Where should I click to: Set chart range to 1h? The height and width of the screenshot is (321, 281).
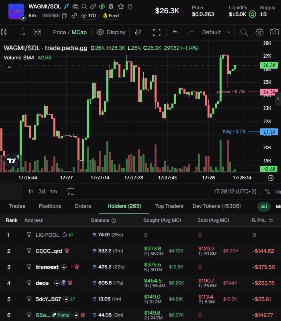coord(31,191)
